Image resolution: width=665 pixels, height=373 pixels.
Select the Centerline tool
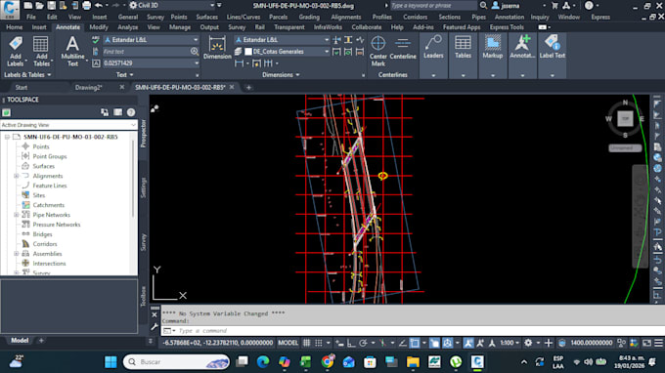pyautogui.click(x=403, y=48)
